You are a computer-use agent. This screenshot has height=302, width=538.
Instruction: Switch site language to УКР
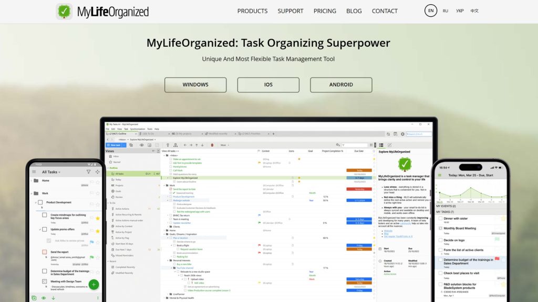coord(460,11)
